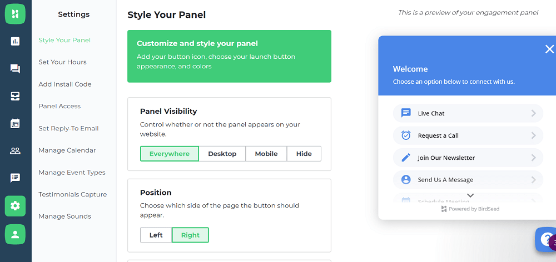556x262 pixels.
Task: Set panel visibility to Hide
Action: [304, 154]
